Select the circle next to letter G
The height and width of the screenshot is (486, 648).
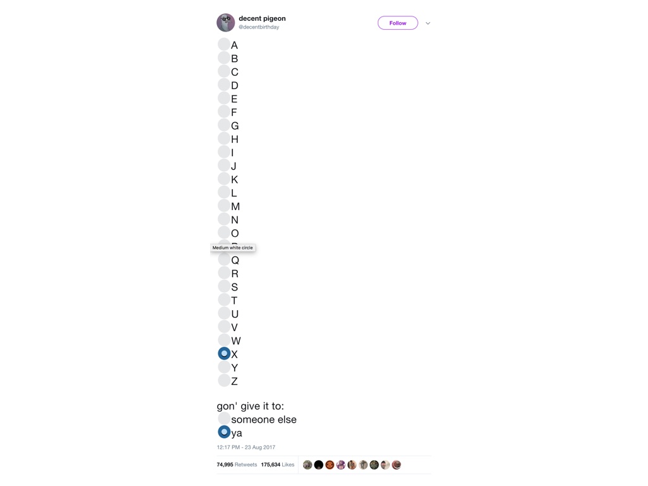tap(224, 125)
